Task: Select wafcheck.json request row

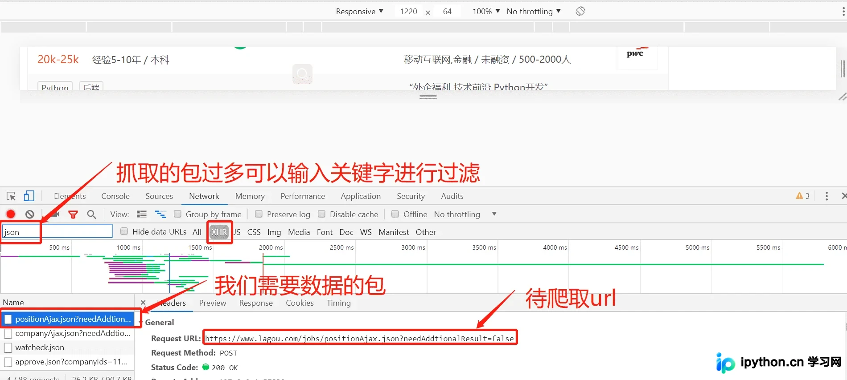Action: click(67, 348)
